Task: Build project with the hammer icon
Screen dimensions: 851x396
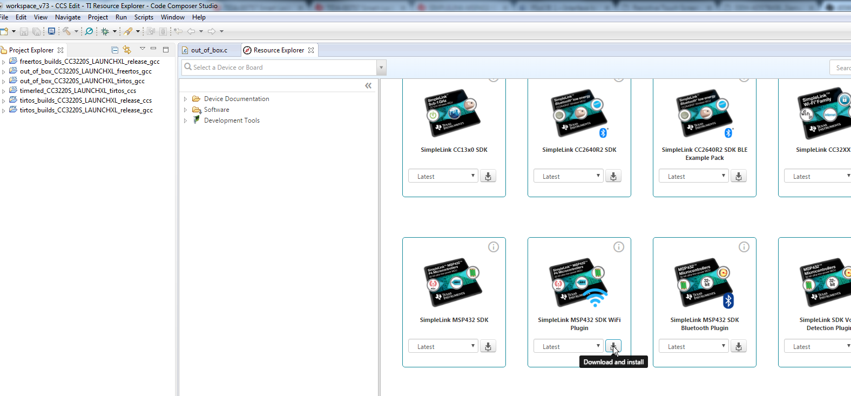Action: click(x=66, y=31)
